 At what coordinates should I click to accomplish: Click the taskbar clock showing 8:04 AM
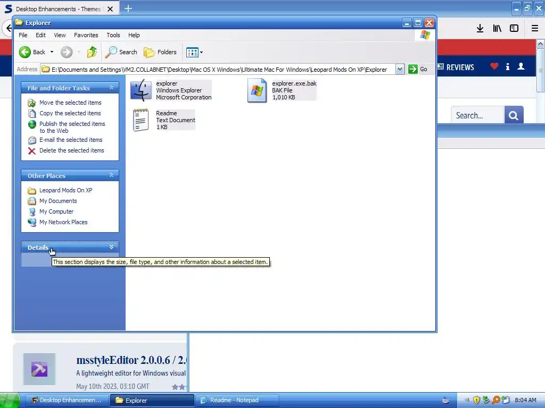[525, 400]
